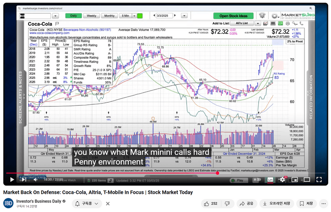331x212 pixels.
Task: Expand Related Information side panel
Action: [x=310, y=97]
